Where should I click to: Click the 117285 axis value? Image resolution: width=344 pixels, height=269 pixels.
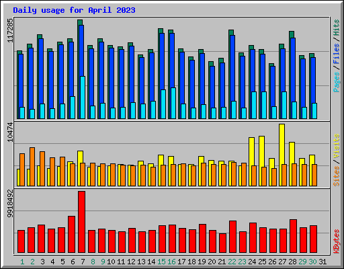pos(10,30)
